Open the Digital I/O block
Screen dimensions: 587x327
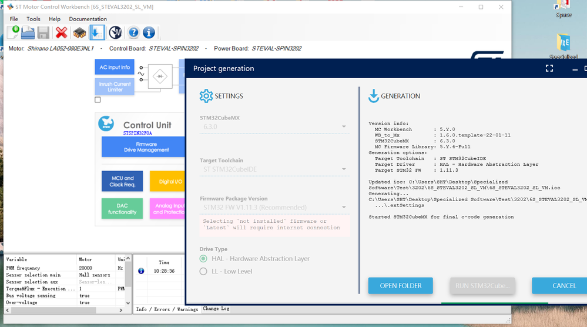tap(167, 181)
